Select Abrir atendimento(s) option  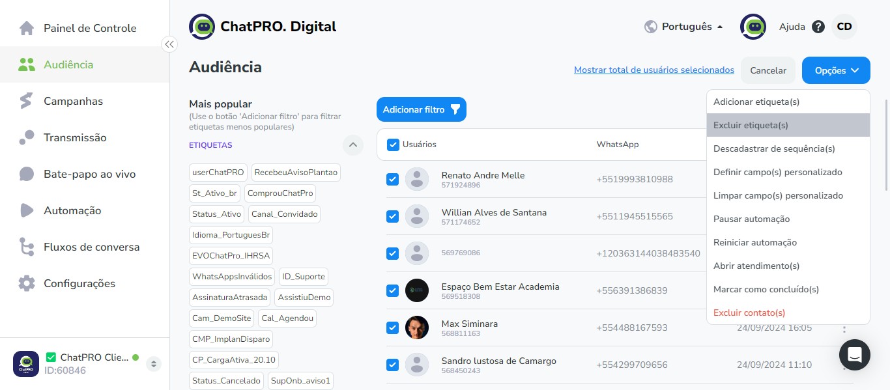coord(788,266)
